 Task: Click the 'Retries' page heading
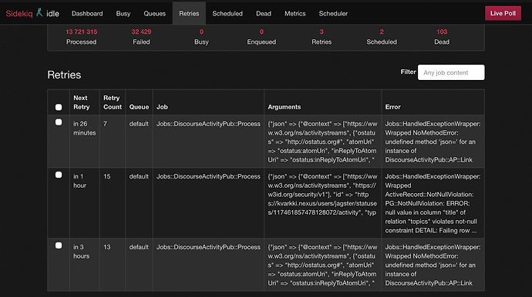[x=64, y=75]
